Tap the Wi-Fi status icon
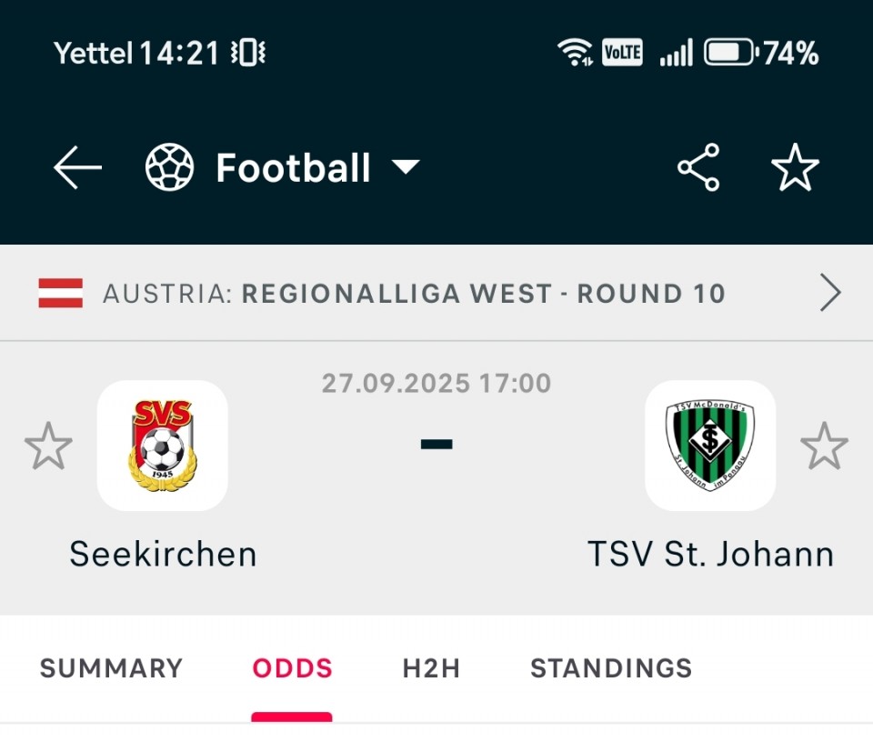Screen dimensions: 873x742 576,53
